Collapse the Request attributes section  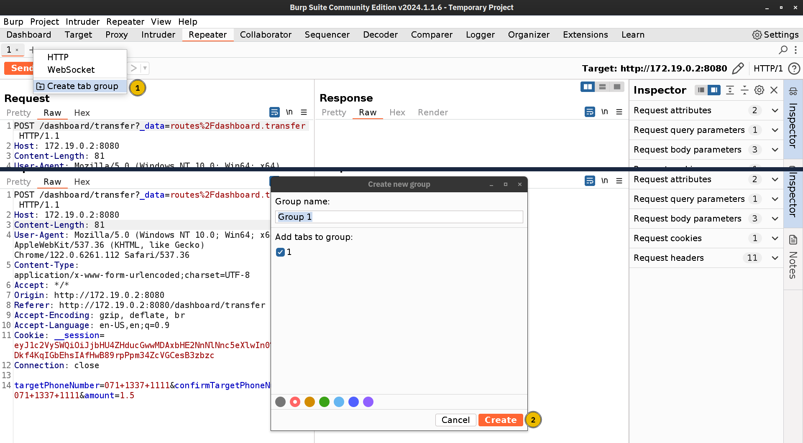[775, 110]
